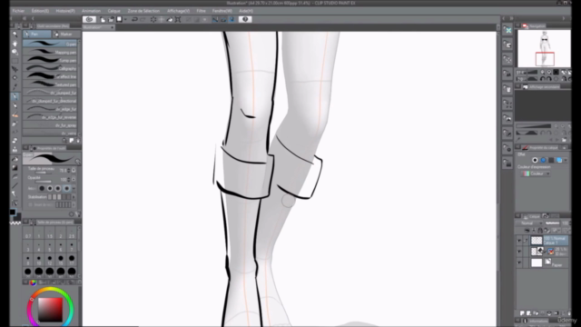
Task: Toggle snap to grid icon
Action: (232, 19)
